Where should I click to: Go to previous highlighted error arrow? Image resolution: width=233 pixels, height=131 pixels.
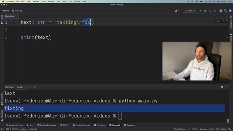(223, 21)
